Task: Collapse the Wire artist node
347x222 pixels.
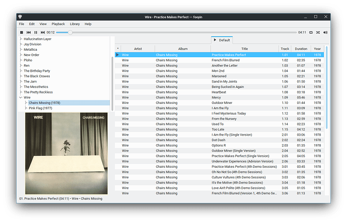Action: pos(21,97)
